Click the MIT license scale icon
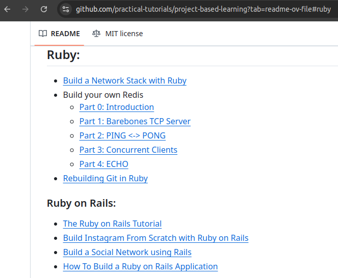 (x=96, y=34)
